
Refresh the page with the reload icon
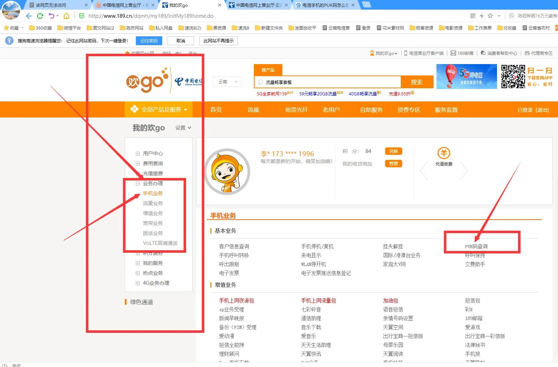tap(40, 16)
